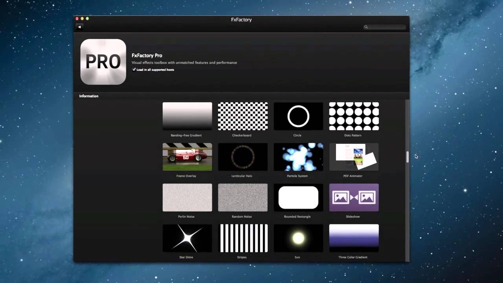Click the FxFactory Pro PRO icon
This screenshot has width=503, height=283.
(x=103, y=62)
